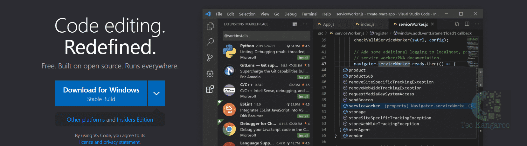This screenshot has width=527, height=146.
Task: Click the Debugger for Chrome logo
Action: [x=229, y=129]
